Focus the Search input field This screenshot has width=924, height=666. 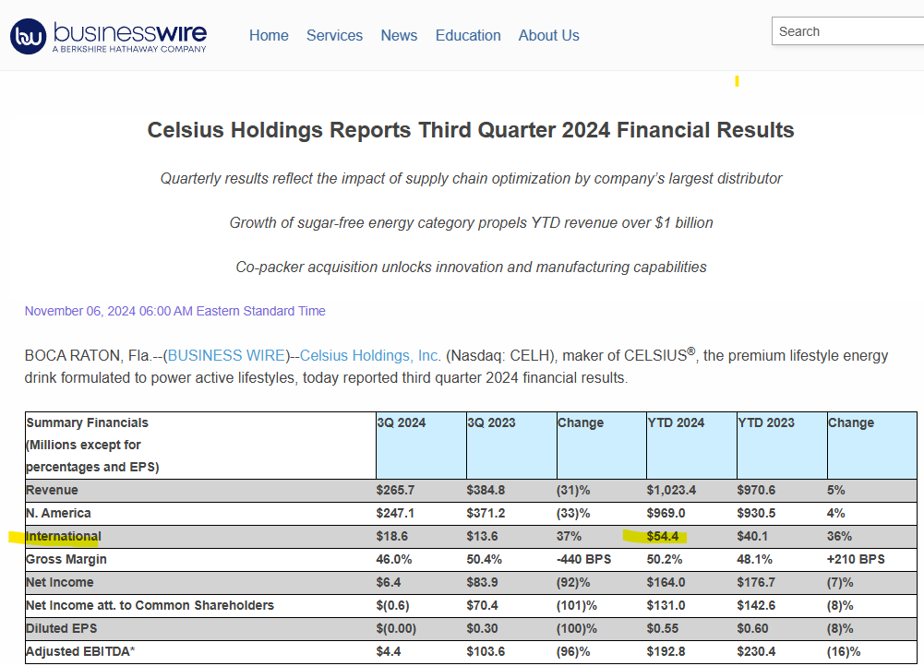(848, 31)
